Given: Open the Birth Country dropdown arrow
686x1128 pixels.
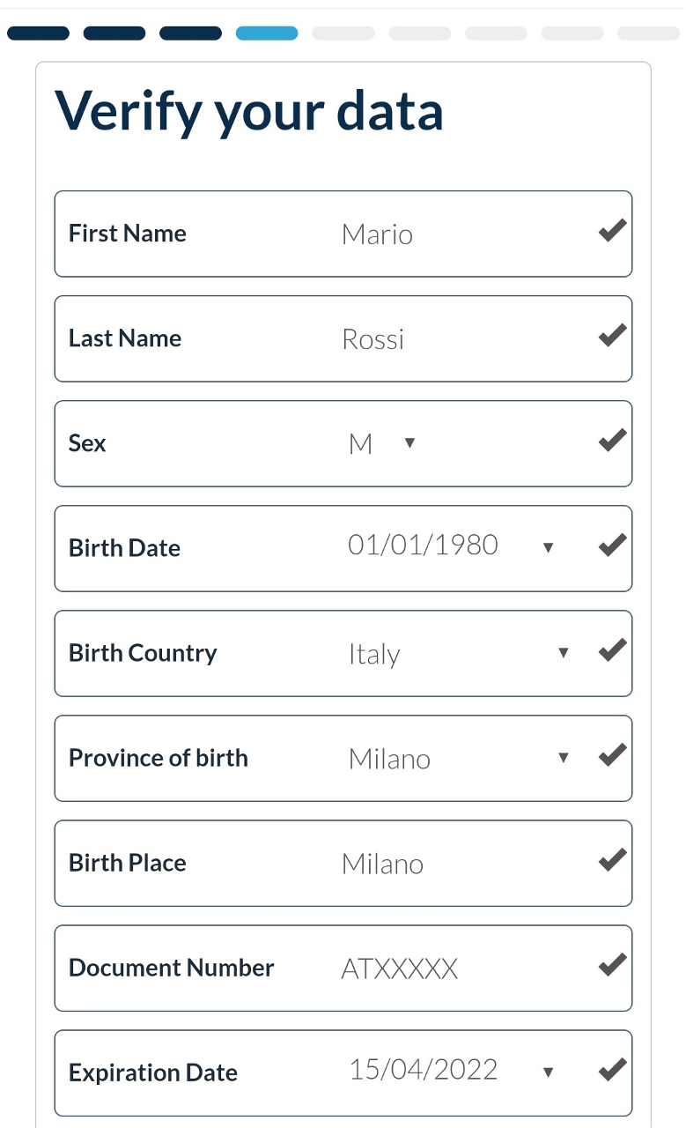Looking at the screenshot, I should point(564,653).
